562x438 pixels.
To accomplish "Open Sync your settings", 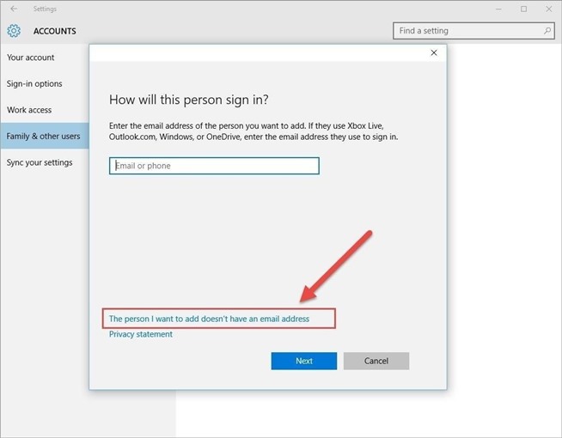I will pyautogui.click(x=40, y=162).
